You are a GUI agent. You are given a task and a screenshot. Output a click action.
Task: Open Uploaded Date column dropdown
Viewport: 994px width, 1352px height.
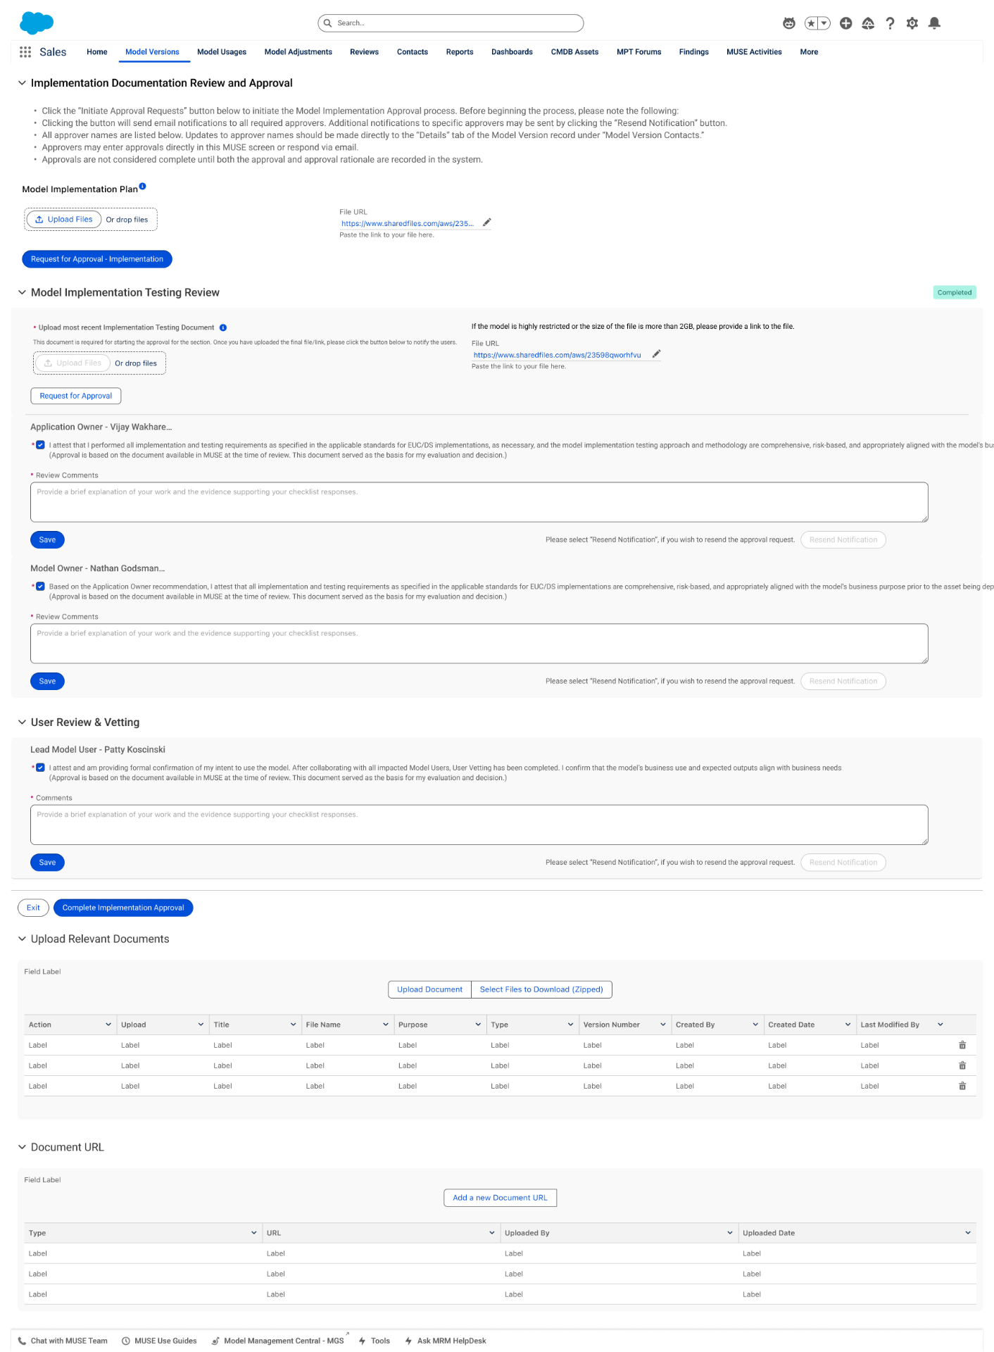[968, 1233]
